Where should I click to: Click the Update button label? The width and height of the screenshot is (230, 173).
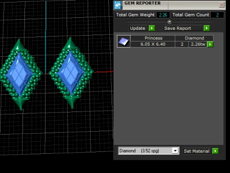[138, 28]
